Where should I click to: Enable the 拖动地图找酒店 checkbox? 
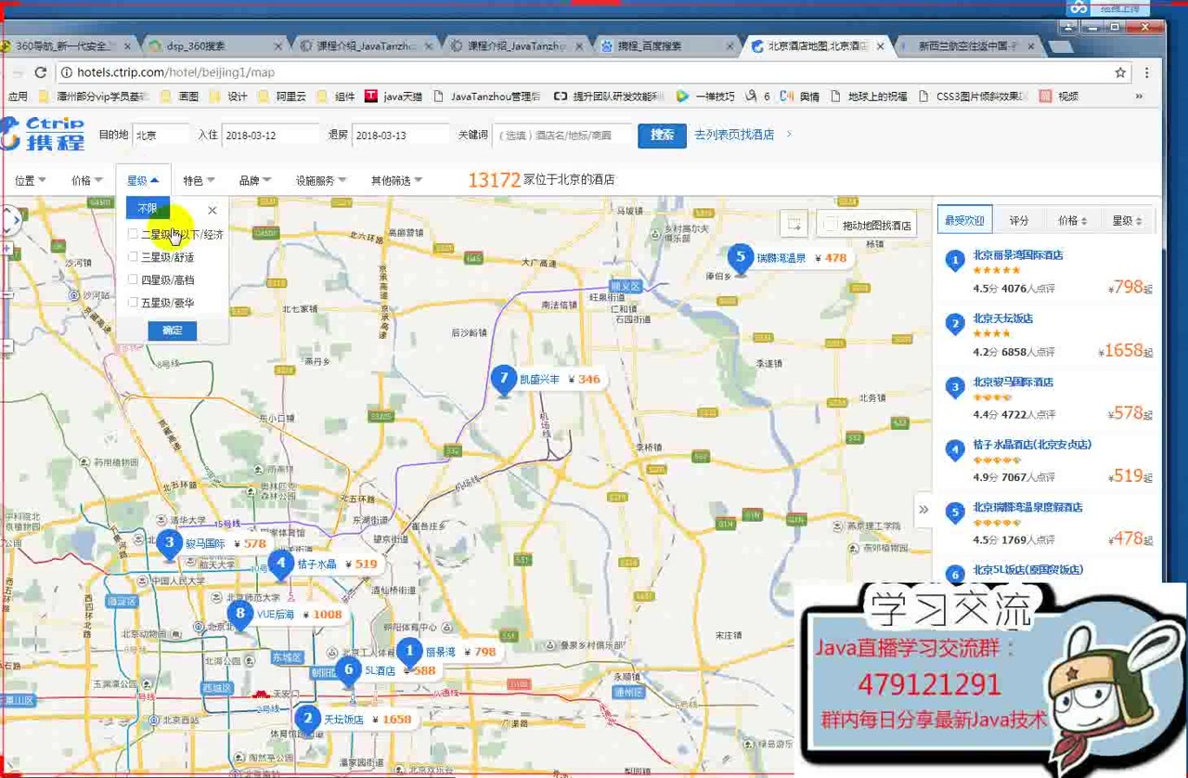point(830,225)
